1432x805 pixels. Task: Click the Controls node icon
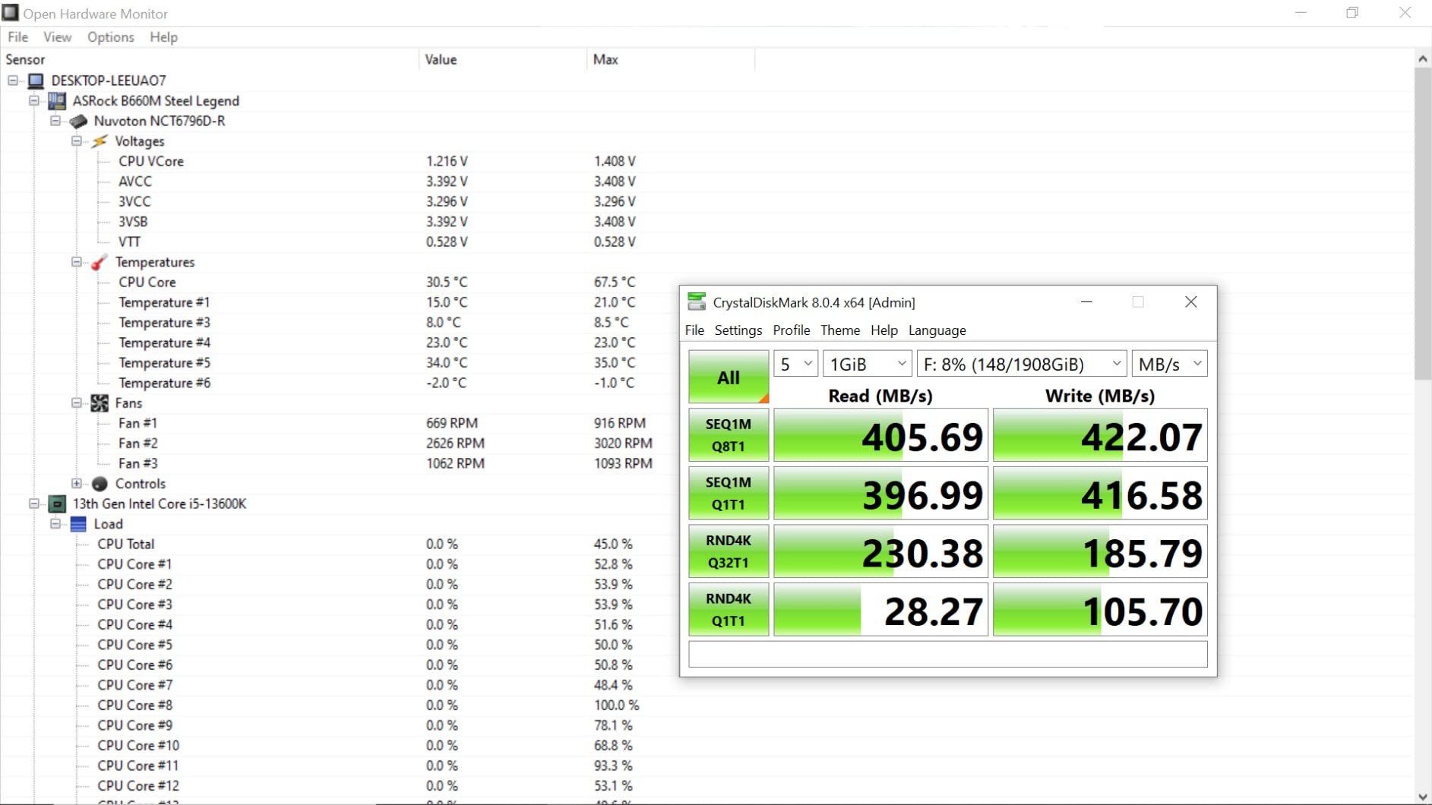(x=100, y=484)
